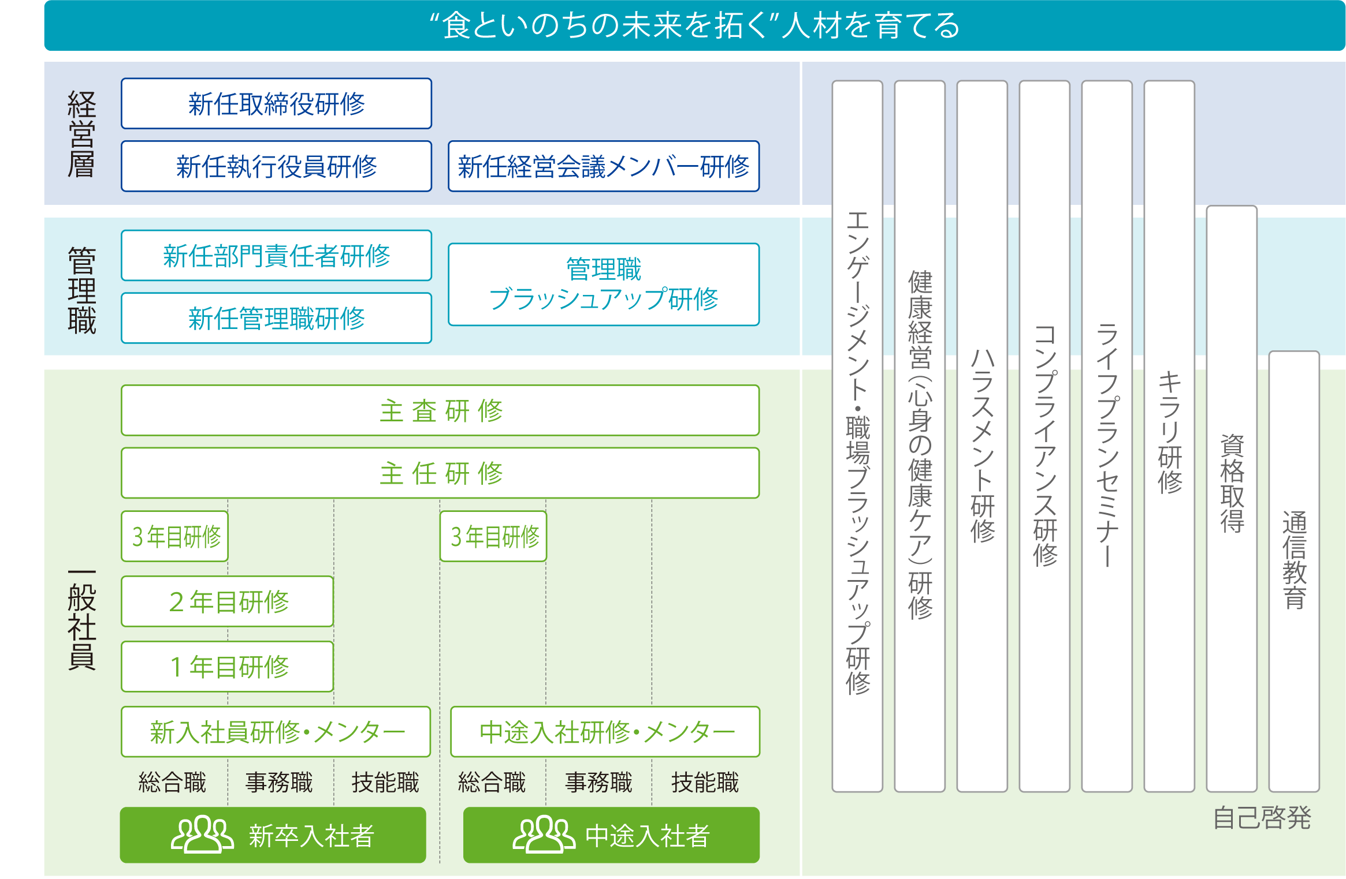Select the 主査研修 bar
The height and width of the screenshot is (879, 1346).
440,410
